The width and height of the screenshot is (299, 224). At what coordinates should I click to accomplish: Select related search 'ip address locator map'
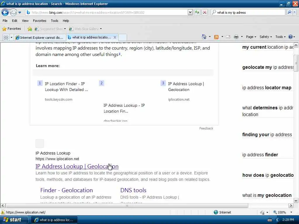coord(267,87)
